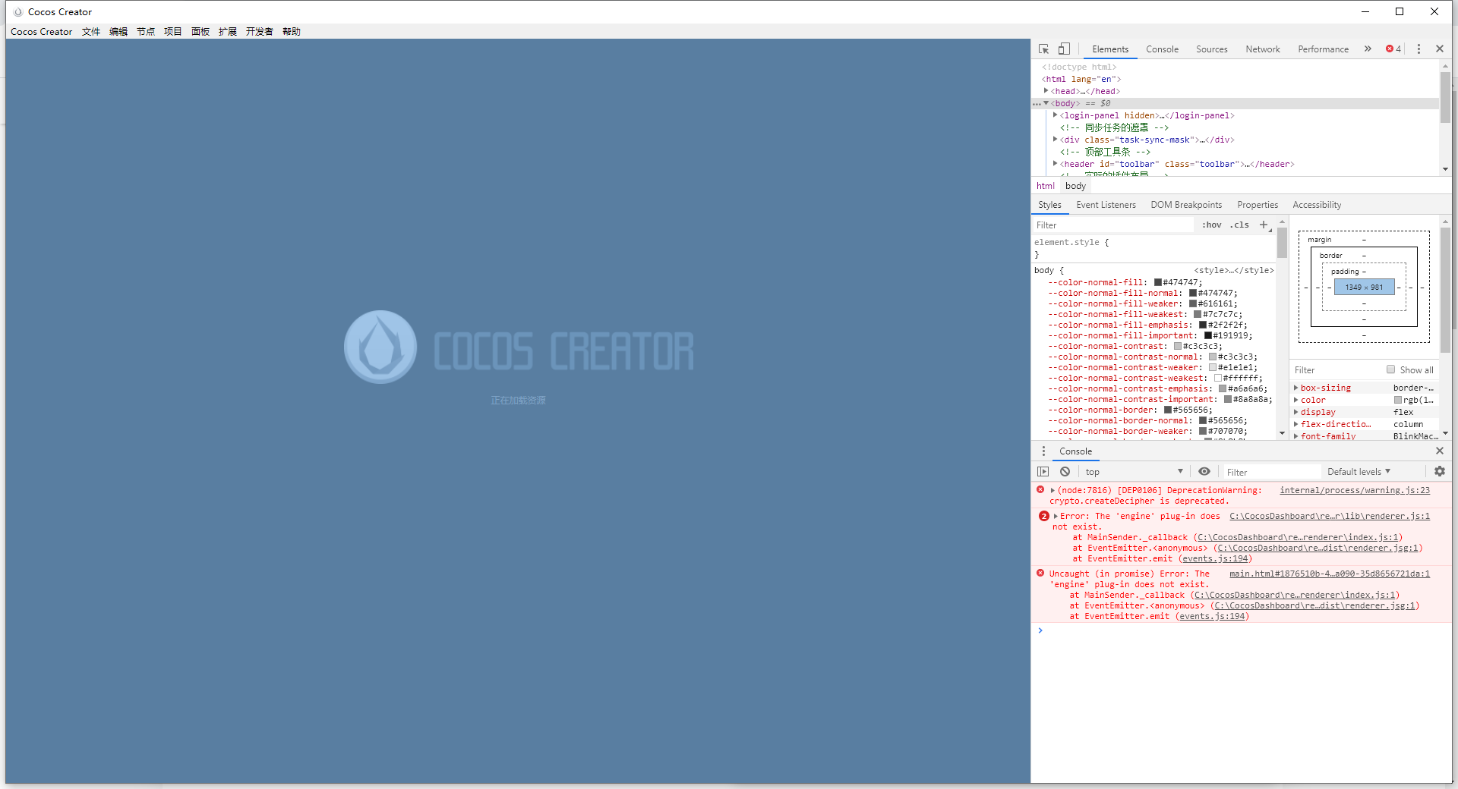
Task: Select html in the DOM breadcrumb
Action: coord(1046,186)
